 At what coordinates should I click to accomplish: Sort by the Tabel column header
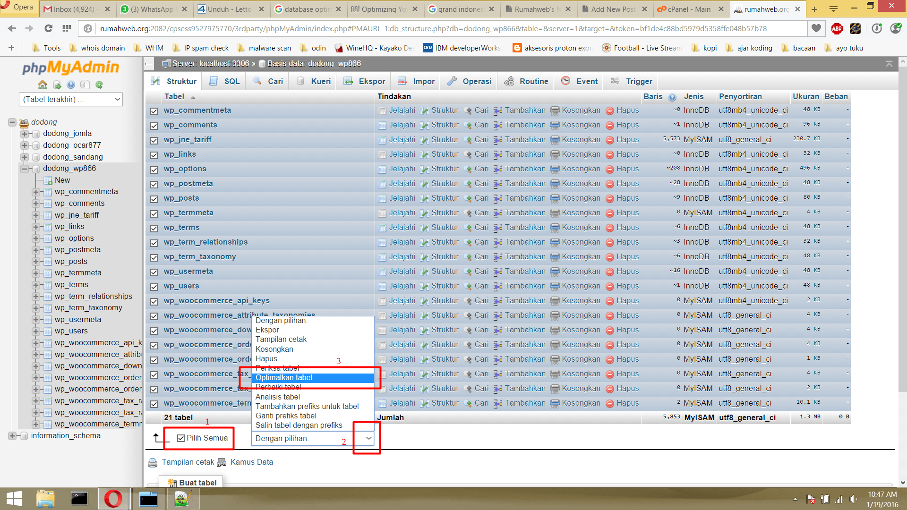point(174,97)
